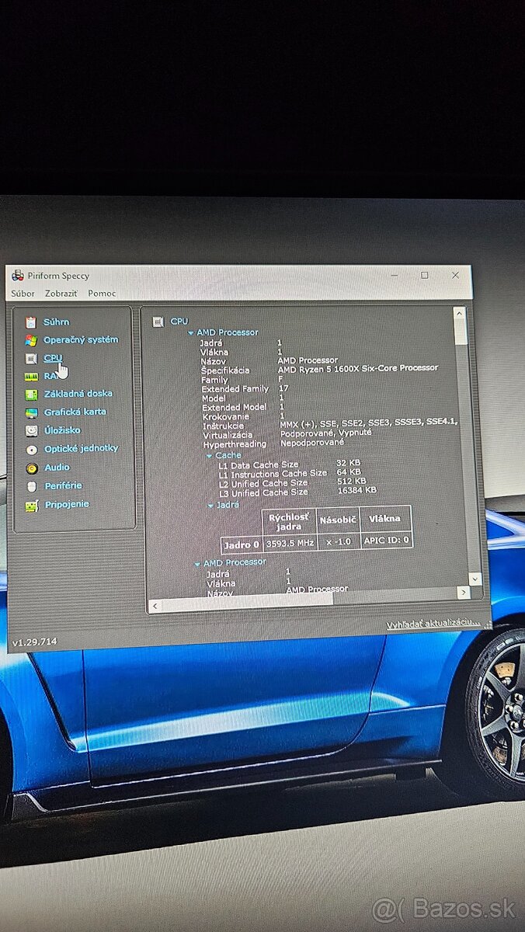
Task: Click the Operačný systém Windows flag icon
Action: click(30, 340)
